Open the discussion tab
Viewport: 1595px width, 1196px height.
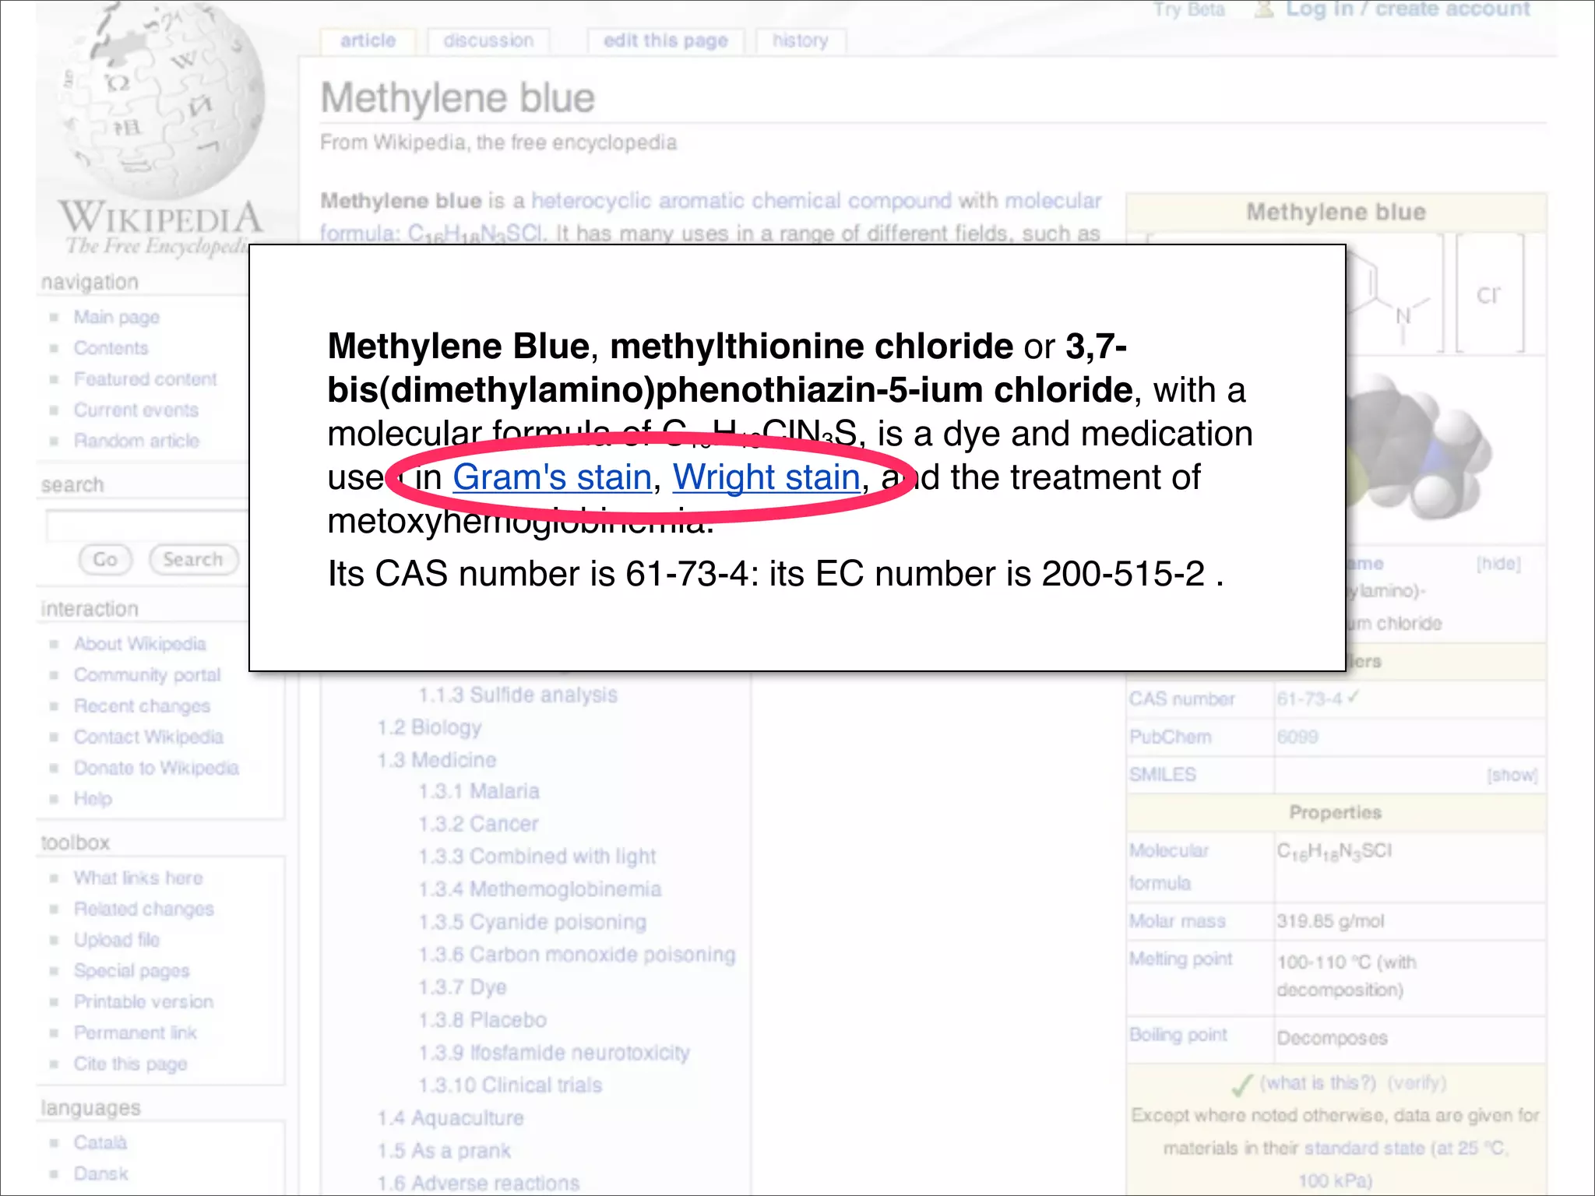tap(488, 40)
